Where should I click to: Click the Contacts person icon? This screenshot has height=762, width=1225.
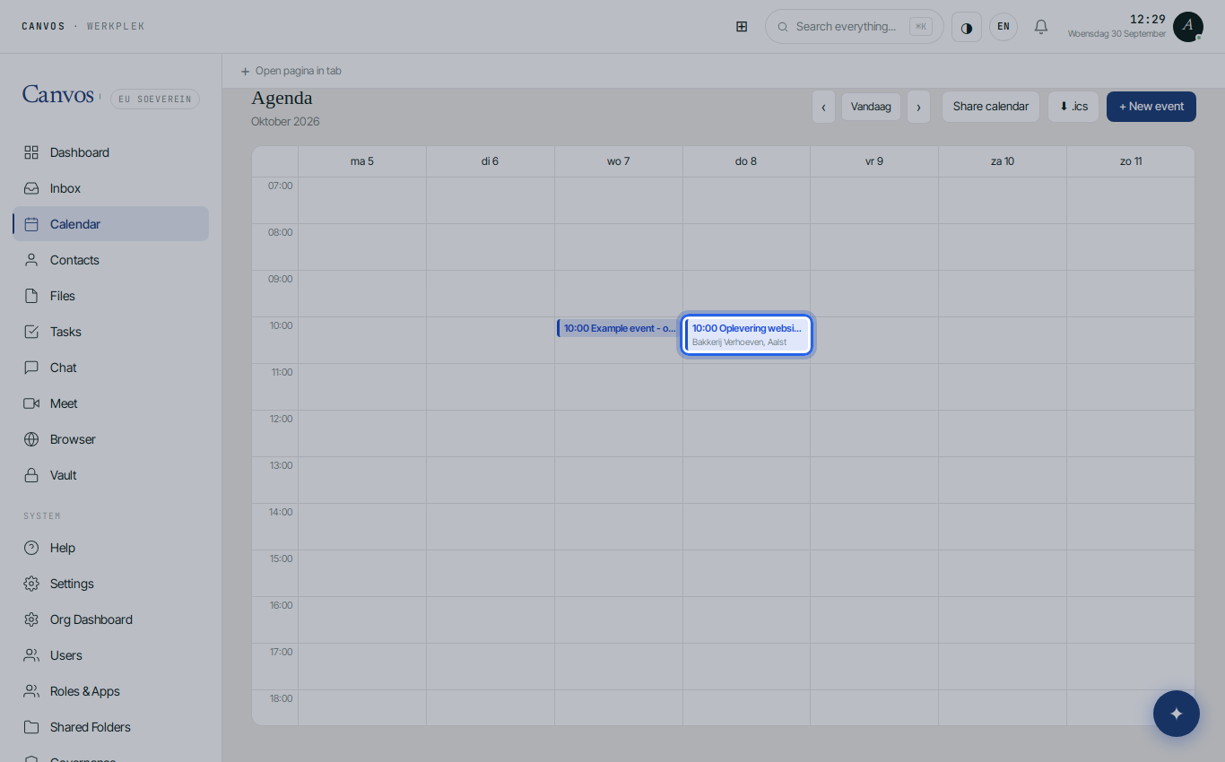coord(31,260)
